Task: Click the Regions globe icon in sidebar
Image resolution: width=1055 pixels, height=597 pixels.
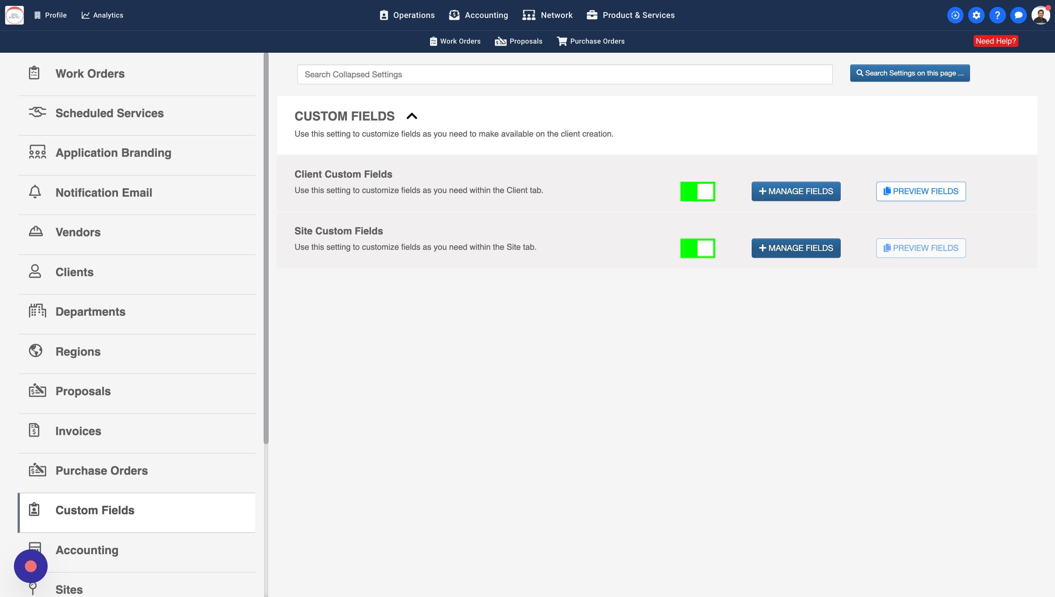Action: coord(36,351)
